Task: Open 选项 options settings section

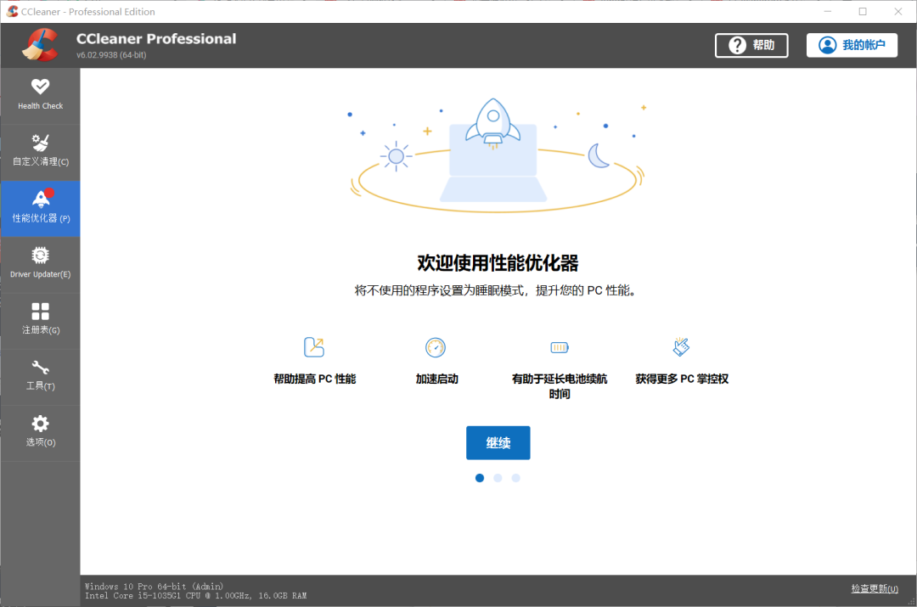Action: (41, 433)
